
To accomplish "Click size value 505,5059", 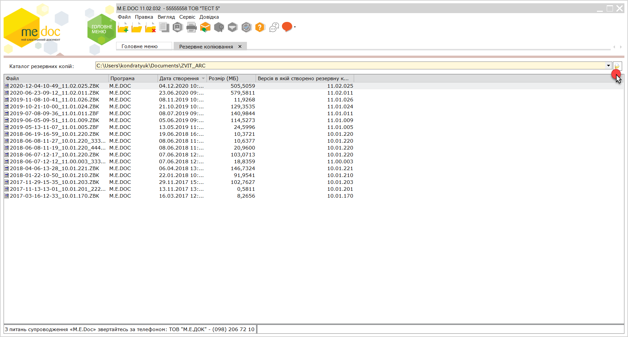I will pyautogui.click(x=243, y=86).
